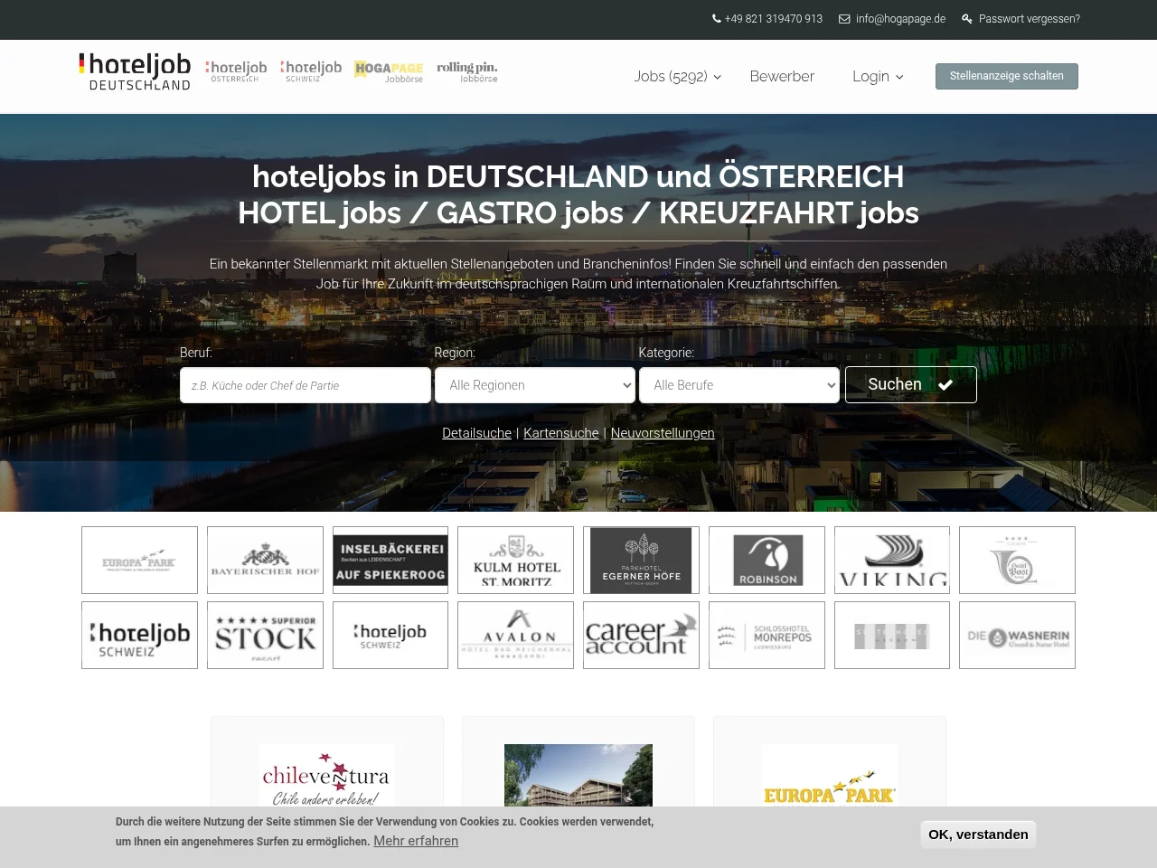The height and width of the screenshot is (868, 1157).
Task: Open Schlosshotel Monrepos tile
Action: (767, 636)
